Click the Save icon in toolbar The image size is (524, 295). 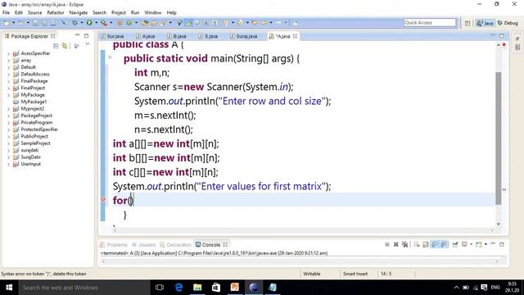pos(35,23)
